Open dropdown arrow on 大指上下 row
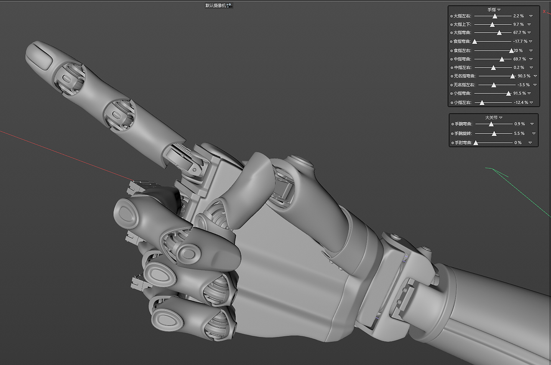 (x=529, y=25)
